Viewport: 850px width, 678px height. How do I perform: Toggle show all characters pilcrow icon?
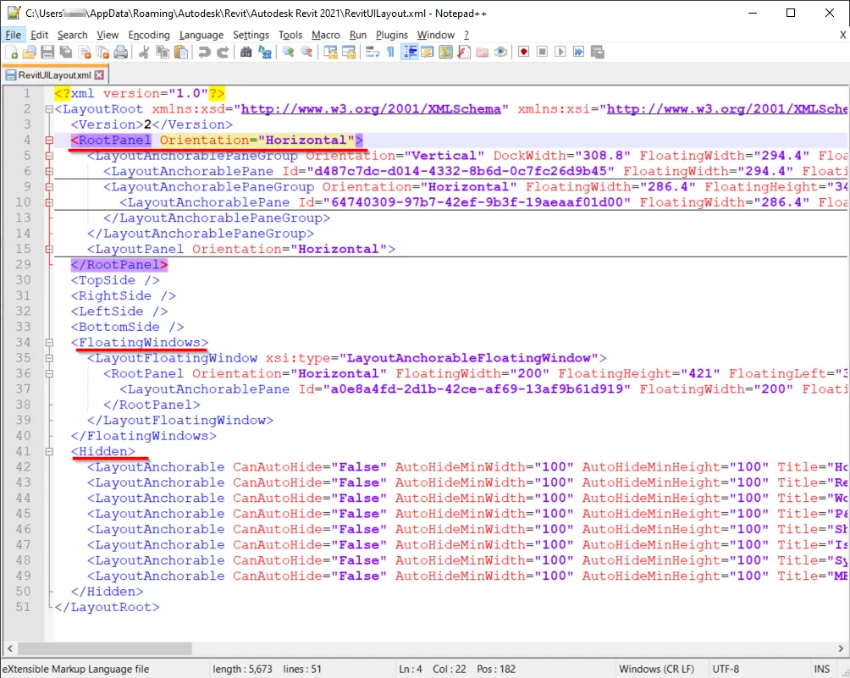point(390,52)
